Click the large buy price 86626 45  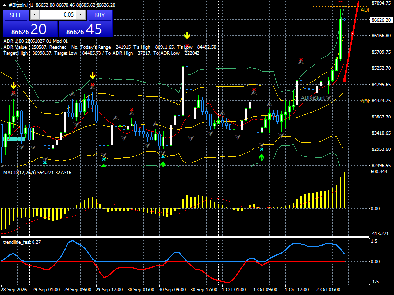point(85,29)
